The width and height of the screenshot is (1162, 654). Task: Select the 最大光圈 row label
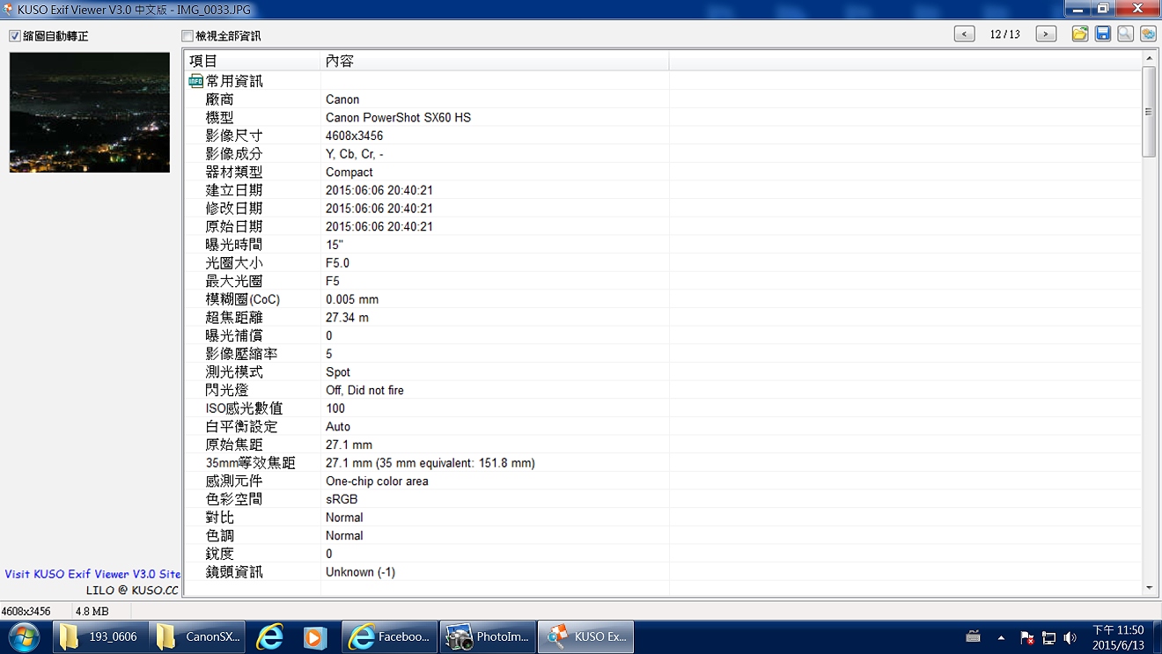click(x=234, y=282)
